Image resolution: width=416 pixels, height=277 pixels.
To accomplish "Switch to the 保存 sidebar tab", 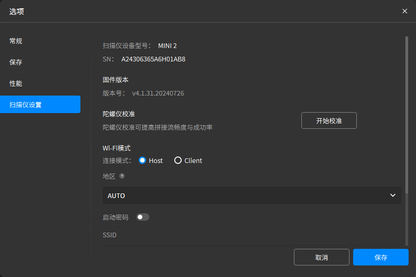I will pos(16,62).
